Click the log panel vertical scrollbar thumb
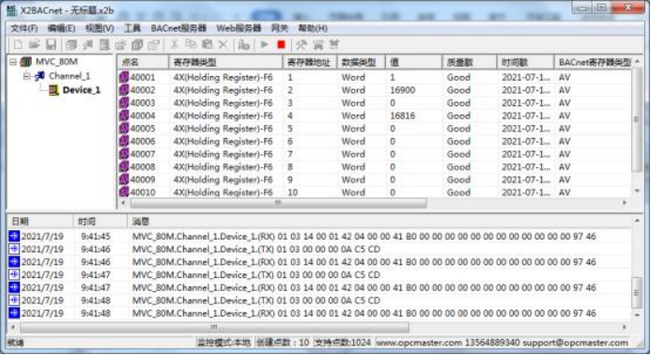Viewport: 650px width, 355px height. tap(636, 293)
